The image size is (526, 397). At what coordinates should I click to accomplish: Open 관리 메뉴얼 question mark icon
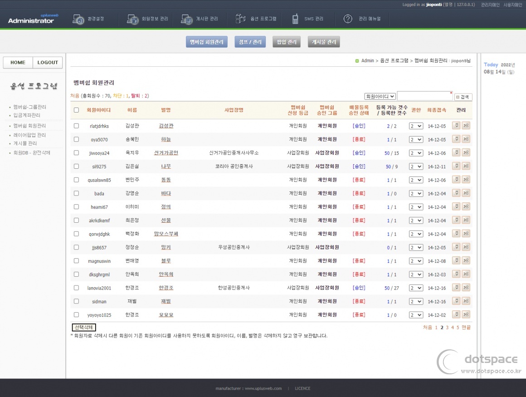[x=347, y=19]
